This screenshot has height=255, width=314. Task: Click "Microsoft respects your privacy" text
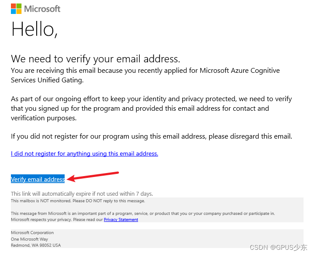57,220
